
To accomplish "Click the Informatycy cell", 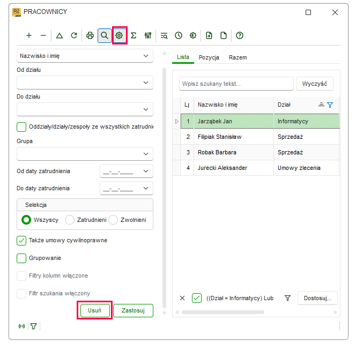I will point(306,122).
